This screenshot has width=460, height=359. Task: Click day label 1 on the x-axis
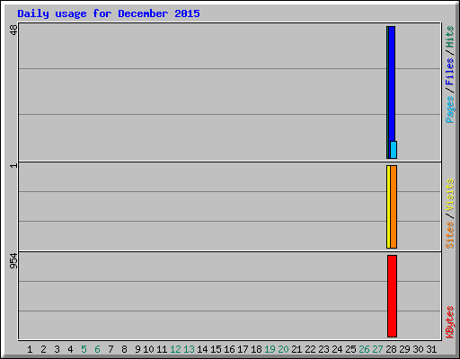coord(30,349)
